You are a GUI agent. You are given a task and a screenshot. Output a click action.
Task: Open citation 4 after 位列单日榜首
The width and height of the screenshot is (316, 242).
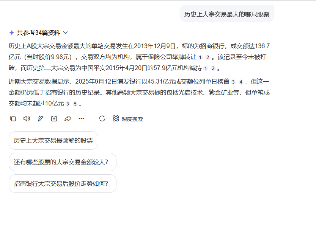tap(241, 82)
